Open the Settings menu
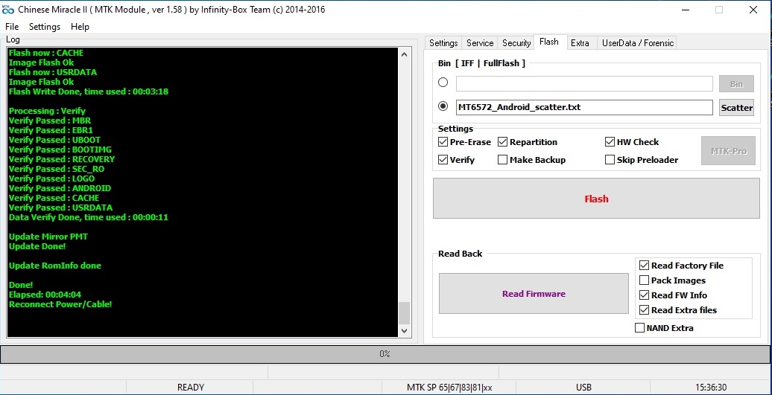 [45, 27]
